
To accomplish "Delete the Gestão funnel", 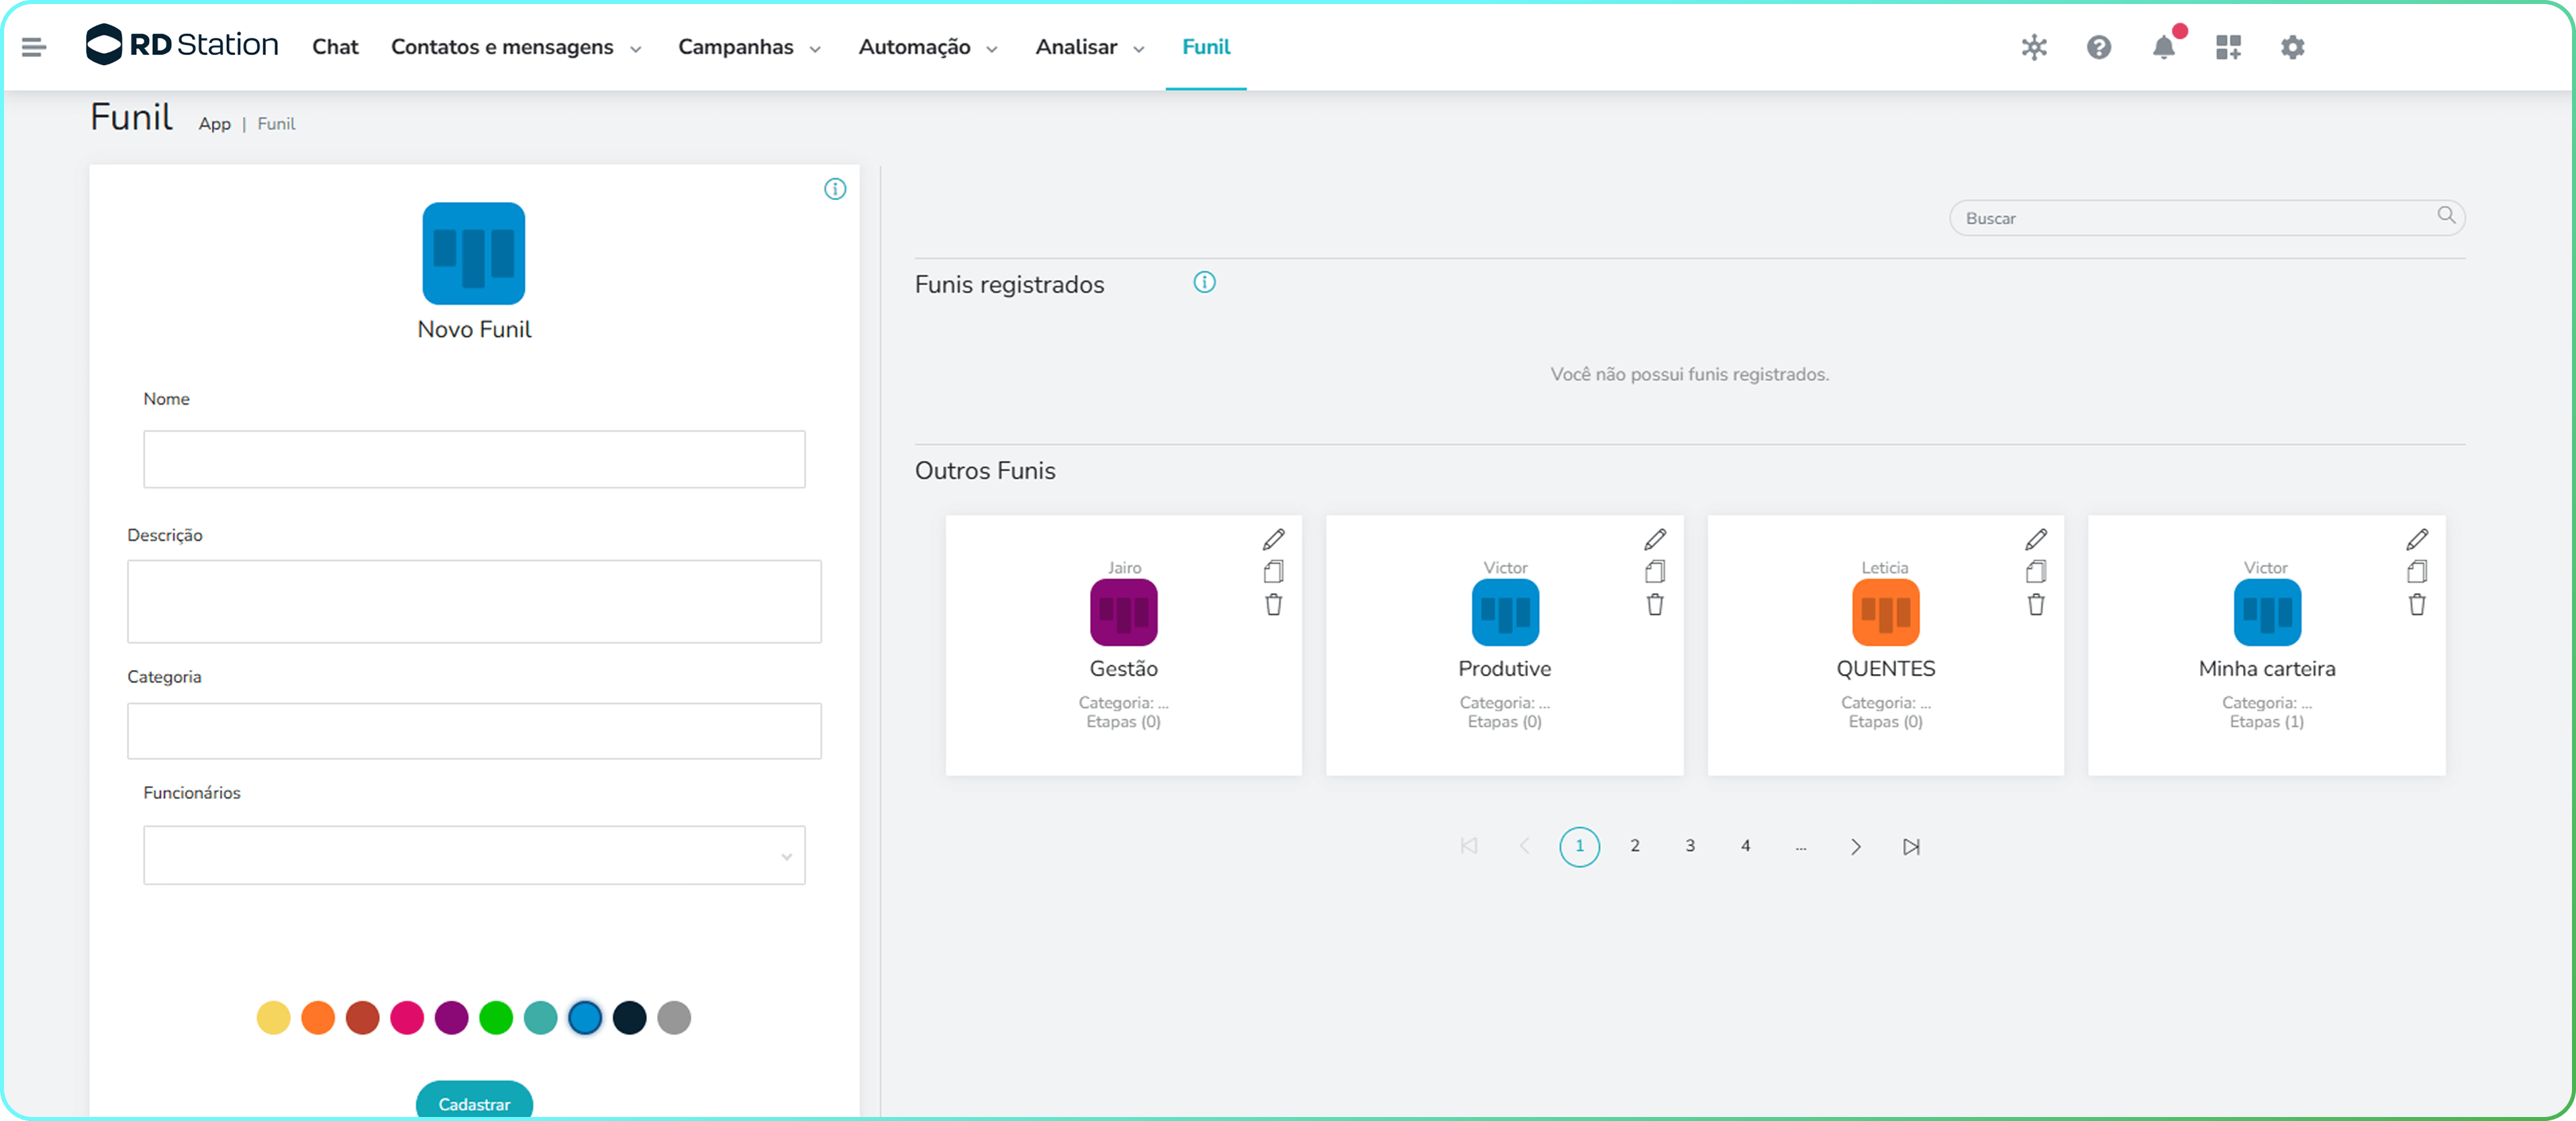I will [1273, 605].
